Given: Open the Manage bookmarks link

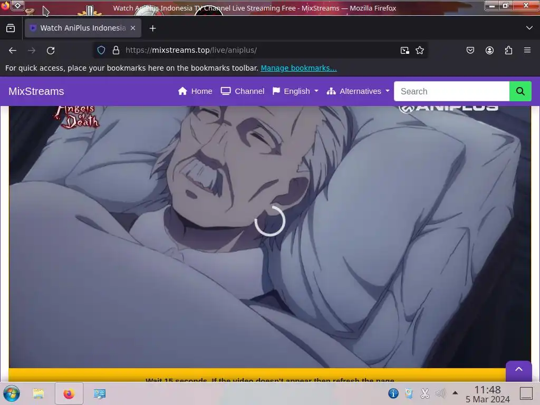Looking at the screenshot, I should pyautogui.click(x=298, y=68).
